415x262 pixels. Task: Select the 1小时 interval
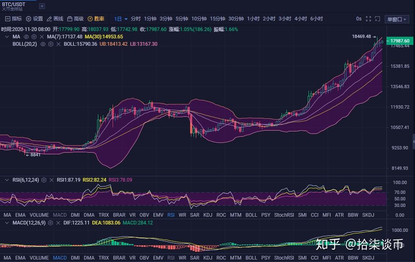click(253, 19)
